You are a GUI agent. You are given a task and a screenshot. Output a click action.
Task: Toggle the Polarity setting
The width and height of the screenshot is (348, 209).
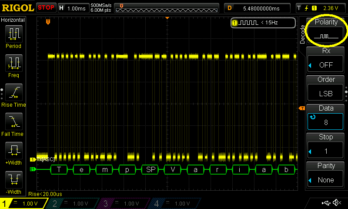326,30
